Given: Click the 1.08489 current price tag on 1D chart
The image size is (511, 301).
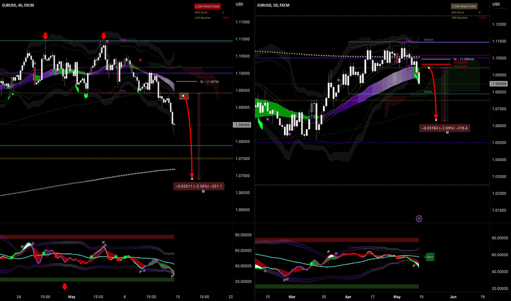Looking at the screenshot, I should (x=498, y=84).
